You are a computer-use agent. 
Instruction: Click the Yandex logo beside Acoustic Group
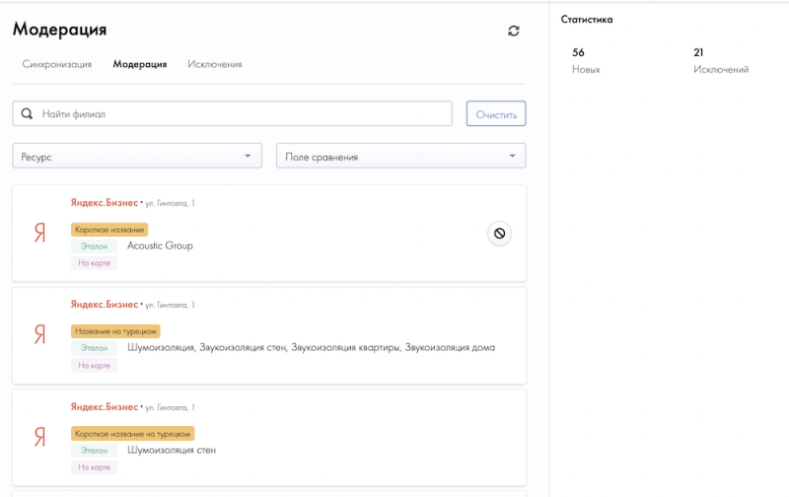(39, 234)
